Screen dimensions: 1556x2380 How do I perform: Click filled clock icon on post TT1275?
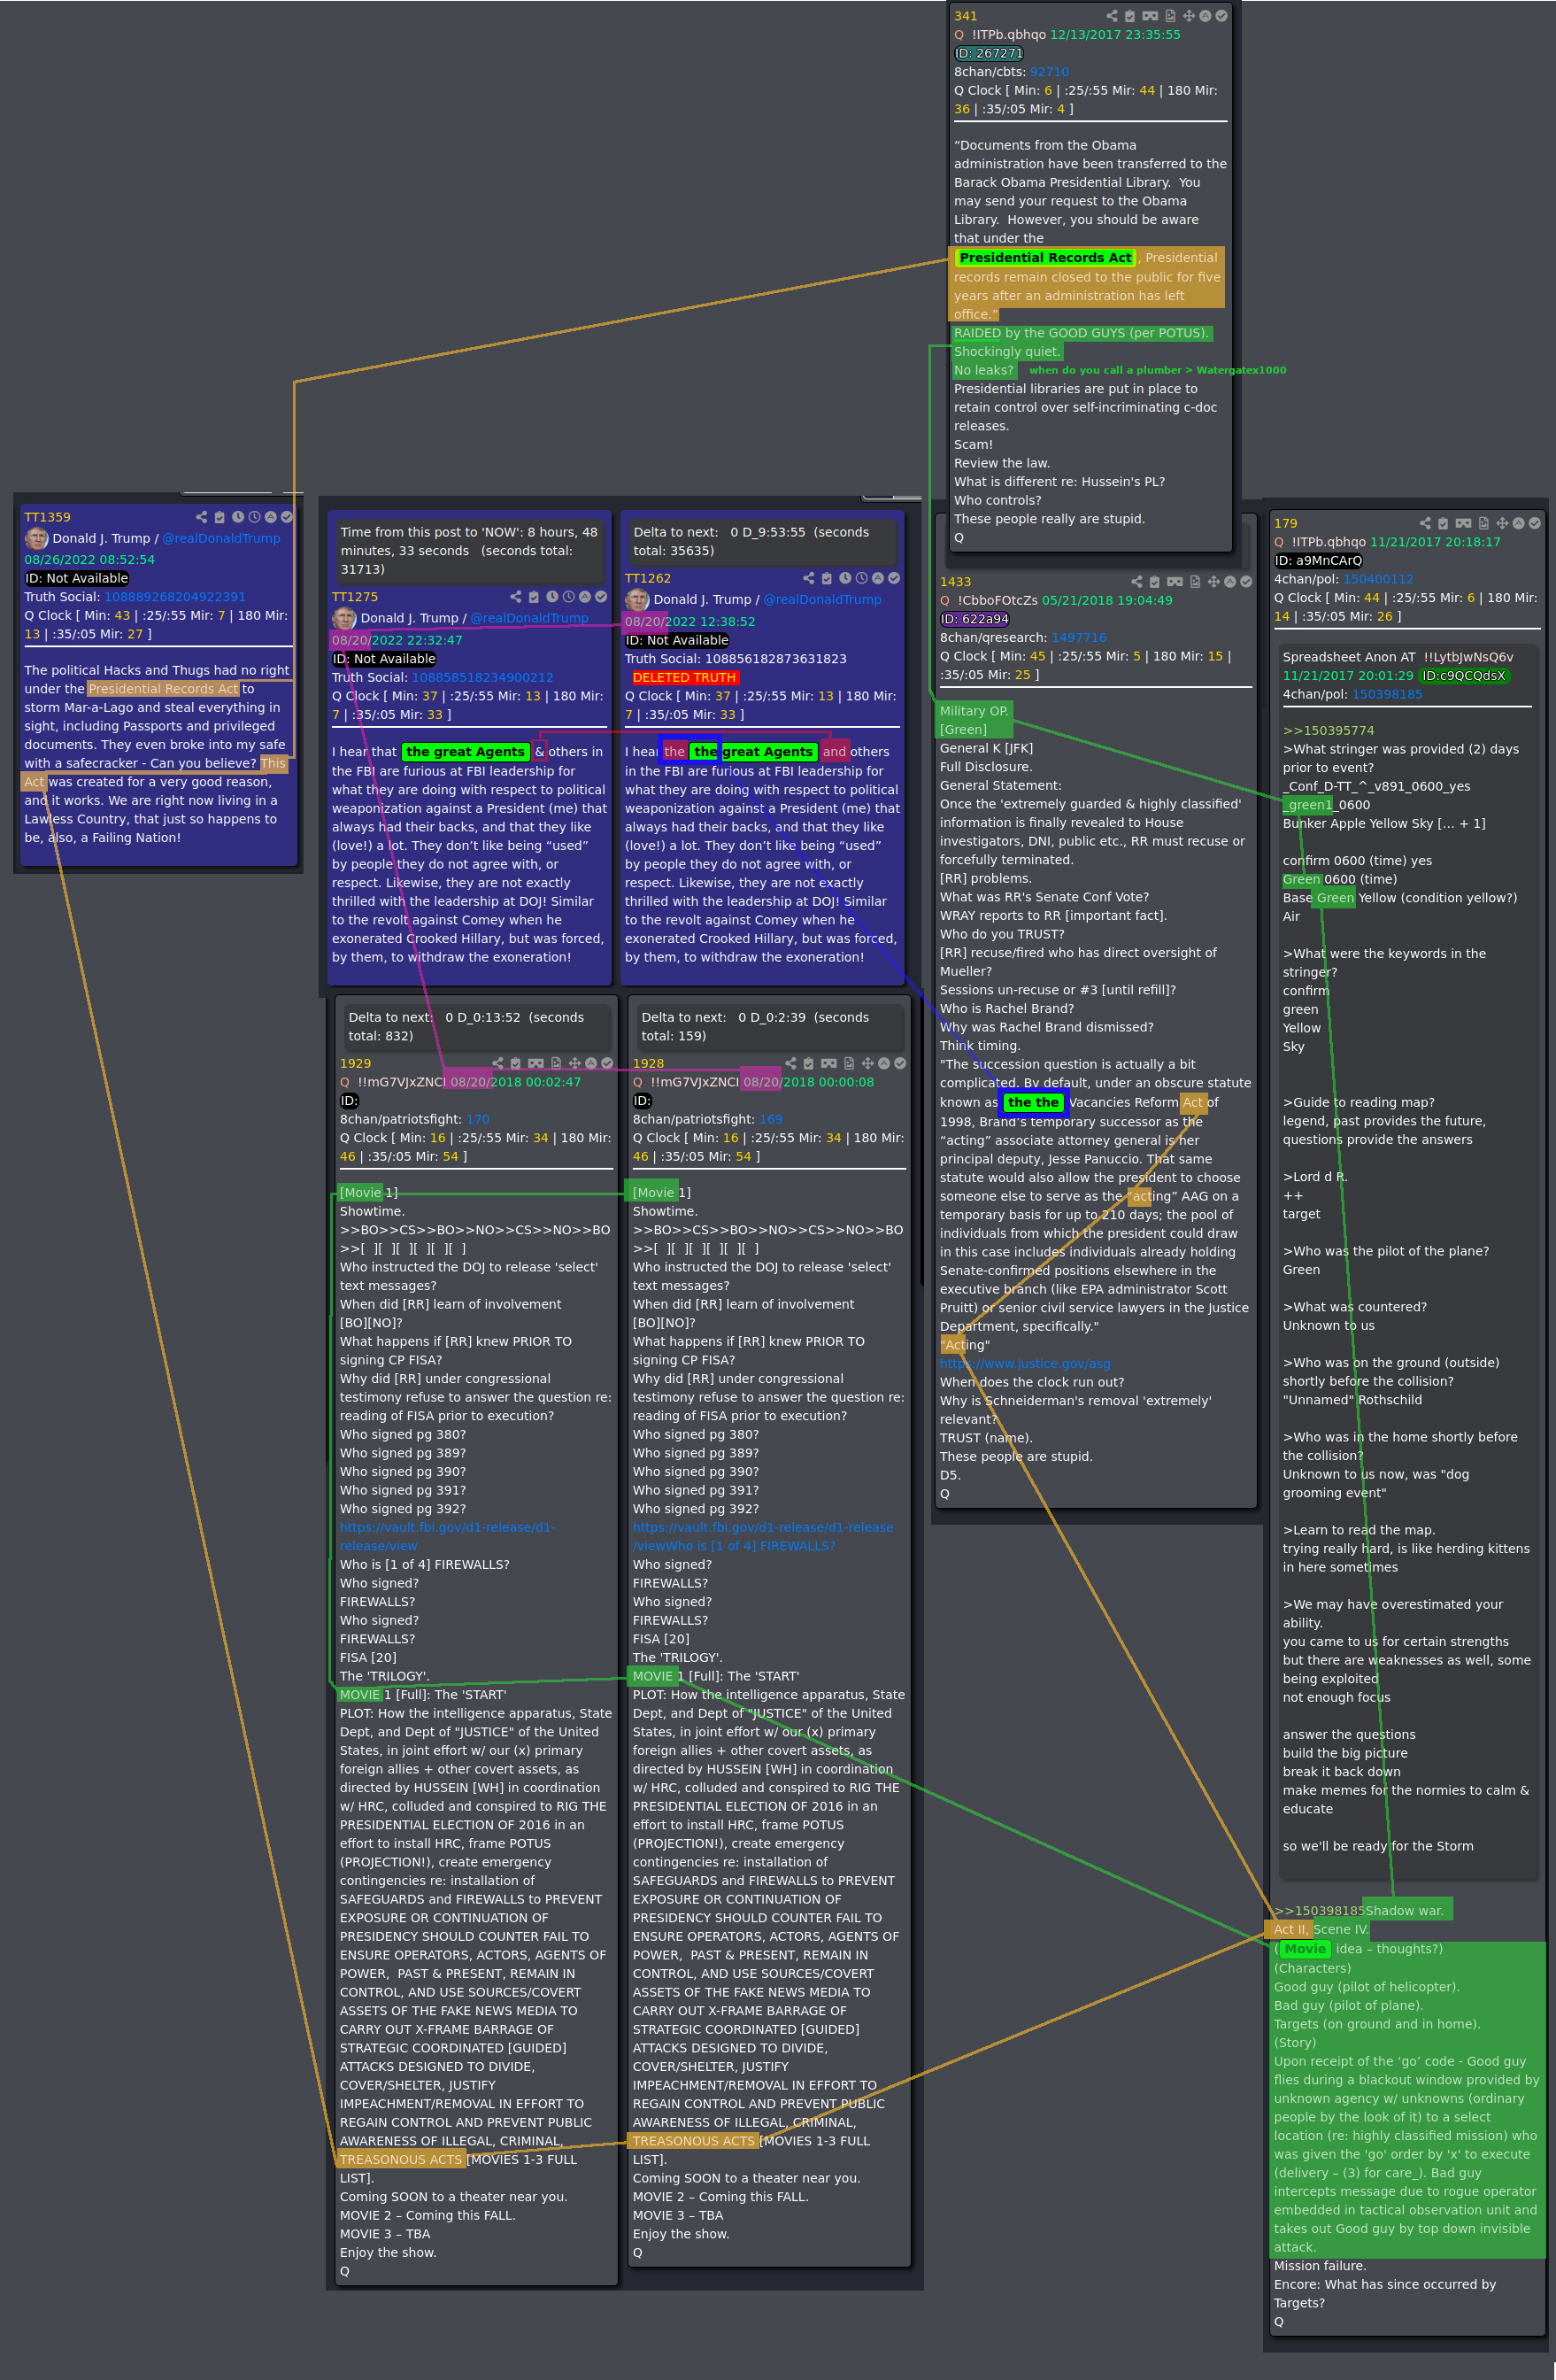(551, 597)
